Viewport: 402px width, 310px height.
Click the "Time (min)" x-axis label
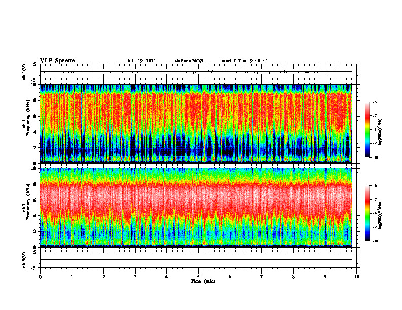(x=203, y=281)
